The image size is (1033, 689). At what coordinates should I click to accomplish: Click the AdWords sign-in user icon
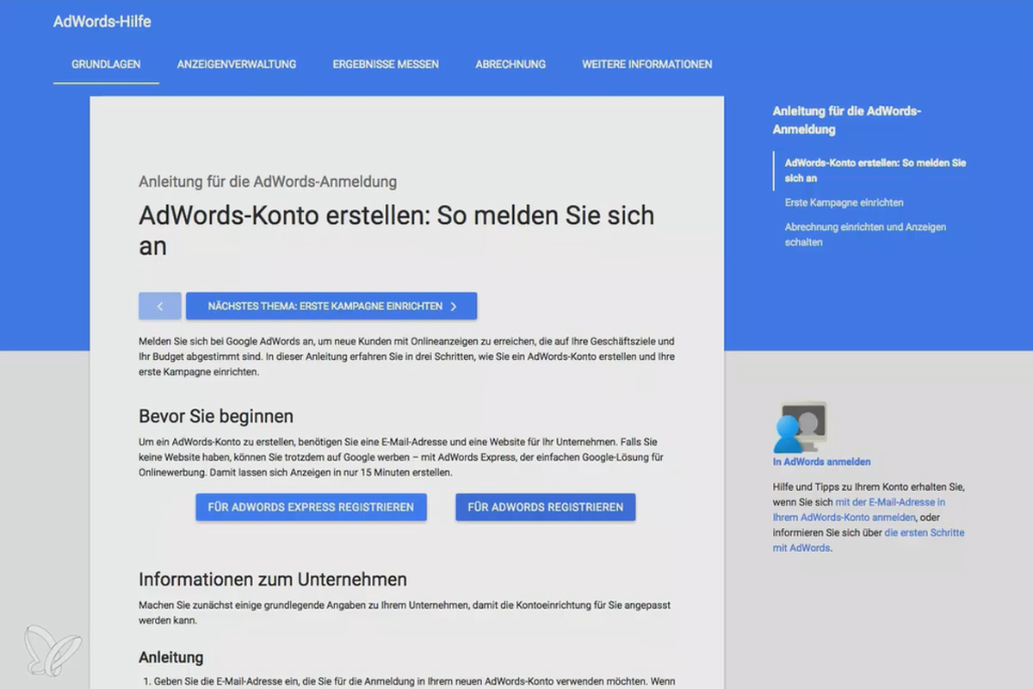coord(800,427)
